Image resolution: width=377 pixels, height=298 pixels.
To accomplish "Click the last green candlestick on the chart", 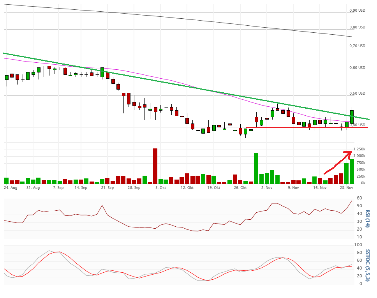I will (x=352, y=117).
